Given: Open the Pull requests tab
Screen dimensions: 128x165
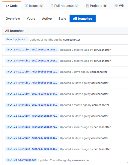Looking at the screenshot, I should pyautogui.click(x=64, y=6).
